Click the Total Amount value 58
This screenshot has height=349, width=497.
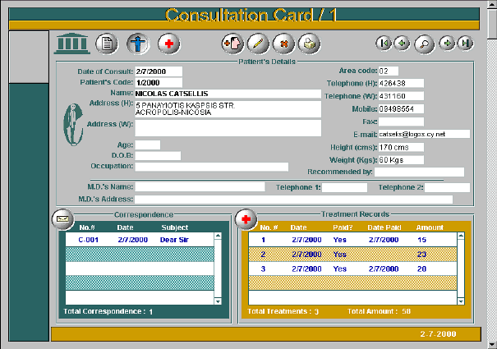pos(407,311)
